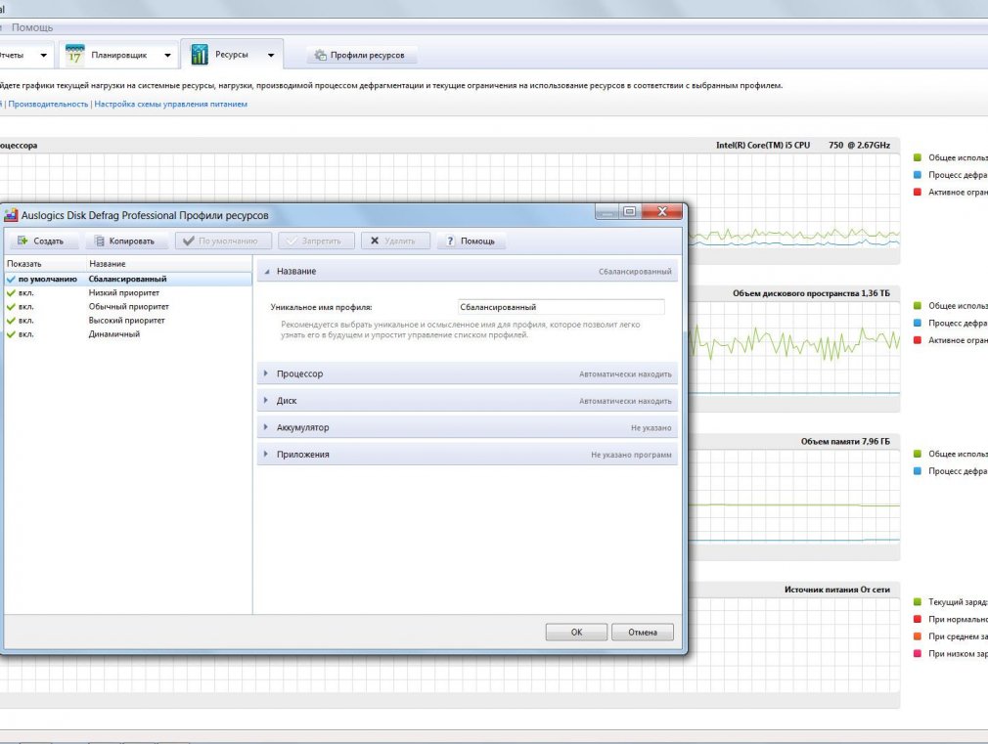Click the Запретить toolbar button
This screenshot has height=744, width=988.
[316, 241]
